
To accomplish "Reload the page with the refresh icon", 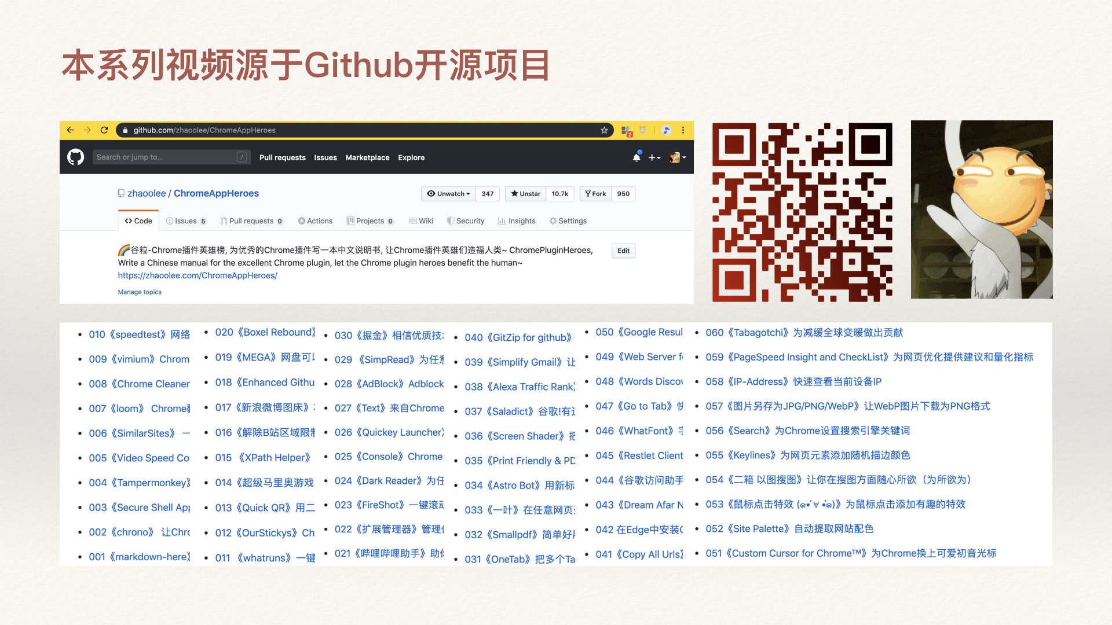I will pos(104,130).
